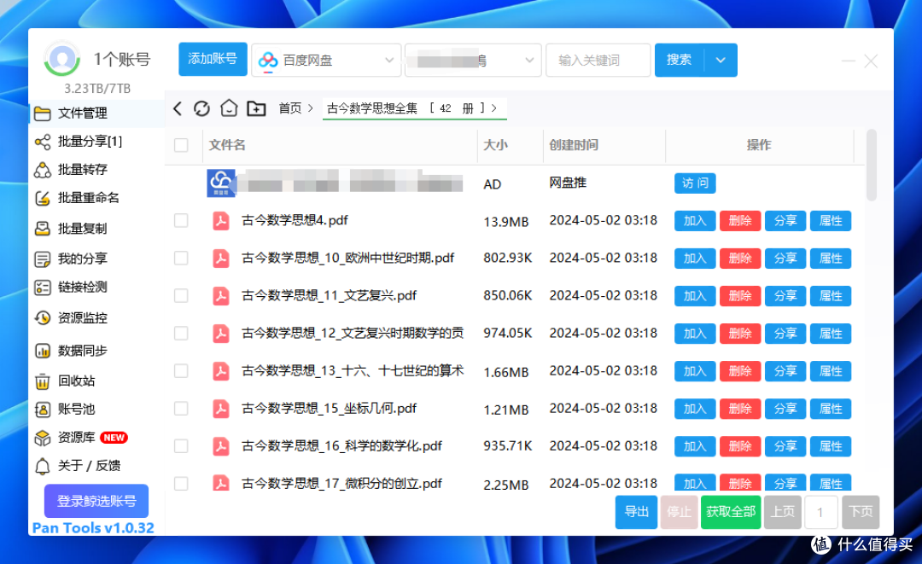Click the 回收站 trash icon

tap(43, 381)
